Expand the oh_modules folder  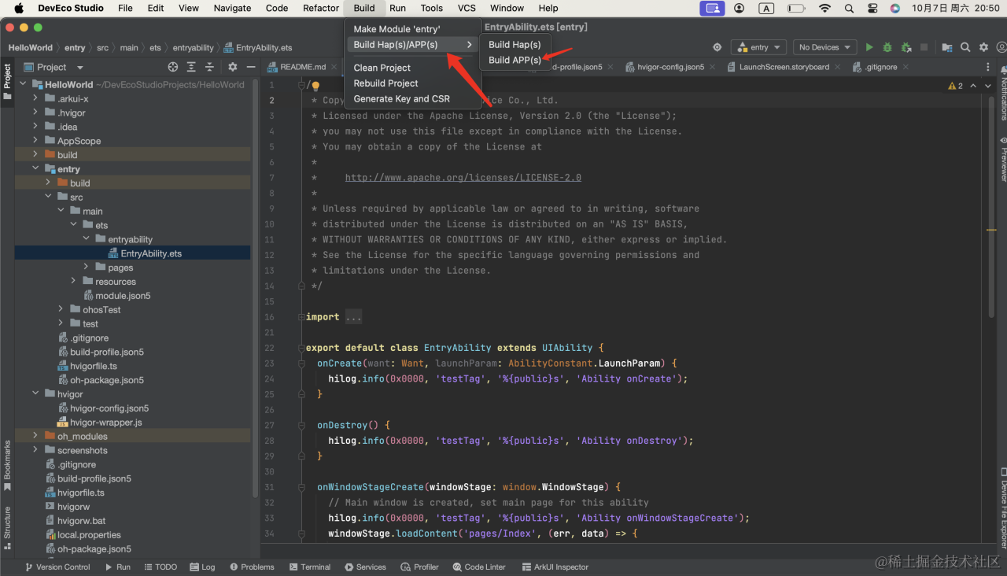coord(35,436)
